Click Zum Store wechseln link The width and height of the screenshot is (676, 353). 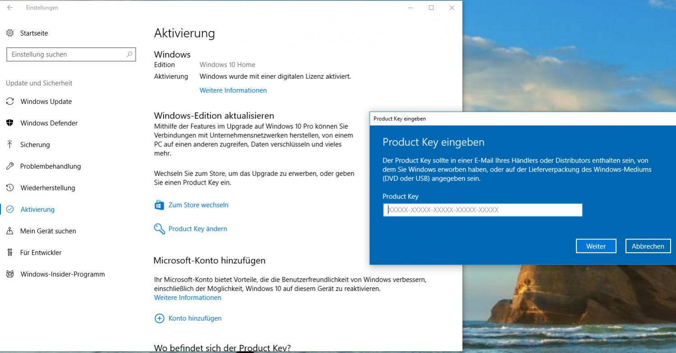tap(198, 205)
